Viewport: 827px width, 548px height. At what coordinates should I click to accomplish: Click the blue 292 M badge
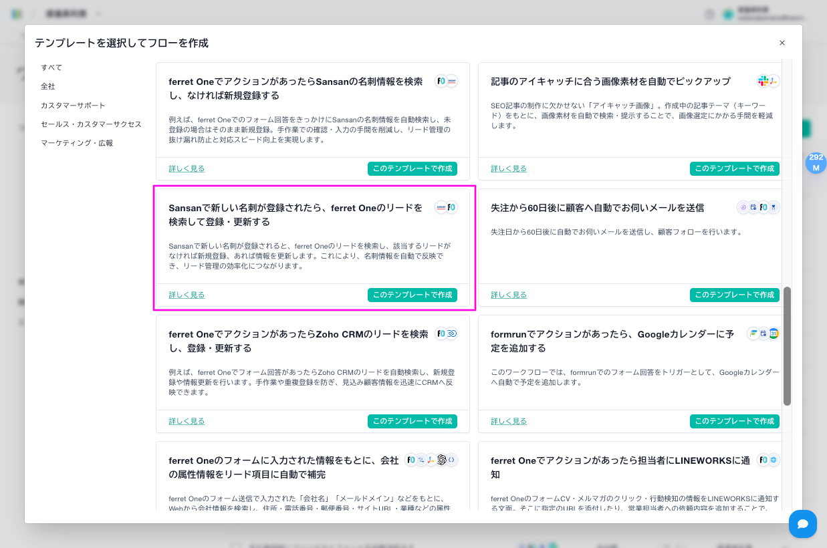pos(816,162)
